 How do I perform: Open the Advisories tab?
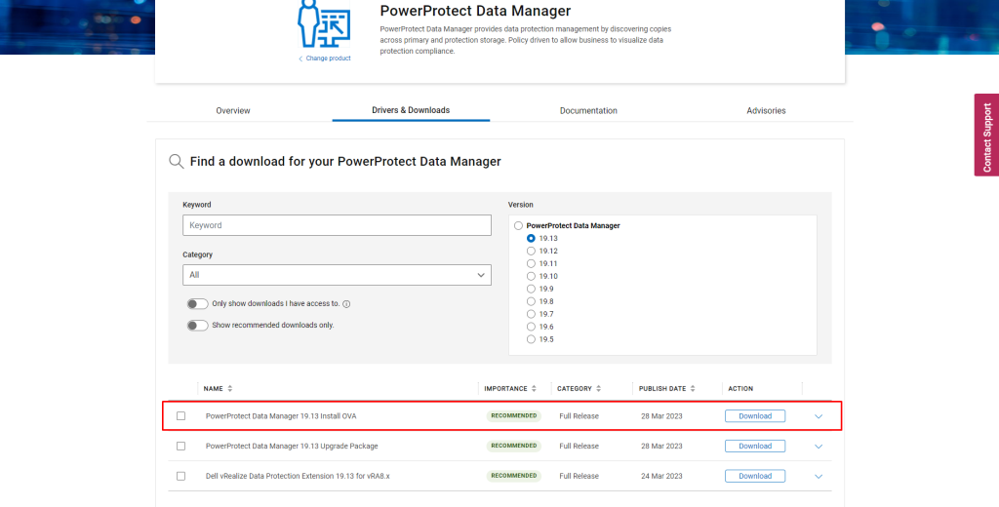(766, 110)
